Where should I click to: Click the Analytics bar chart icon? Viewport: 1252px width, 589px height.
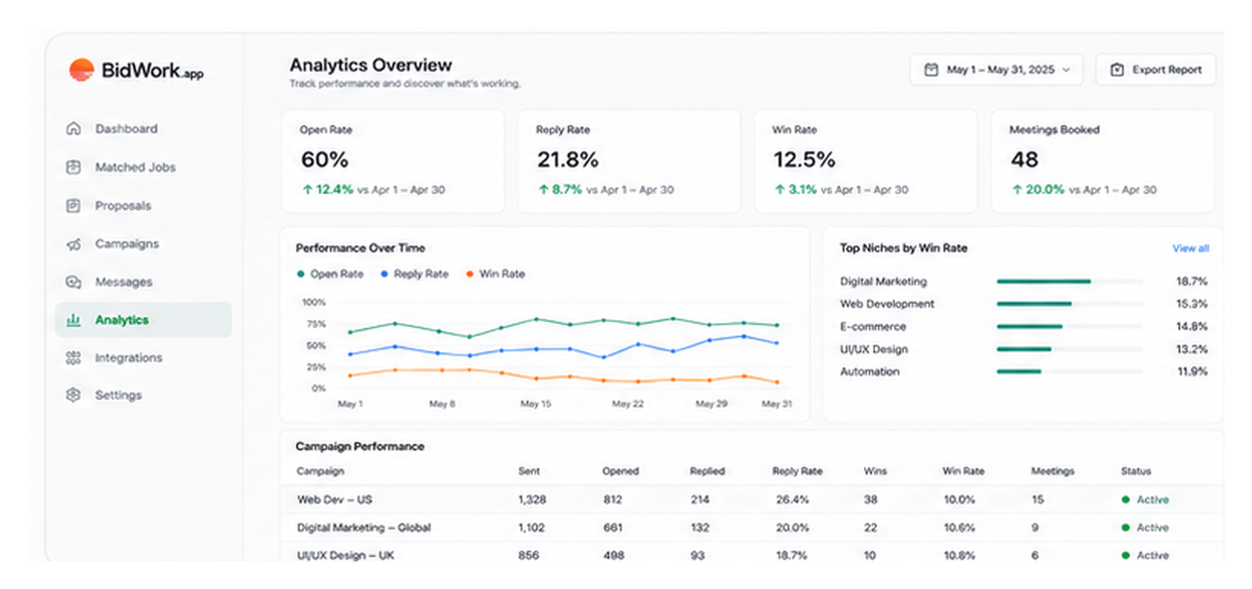click(74, 319)
